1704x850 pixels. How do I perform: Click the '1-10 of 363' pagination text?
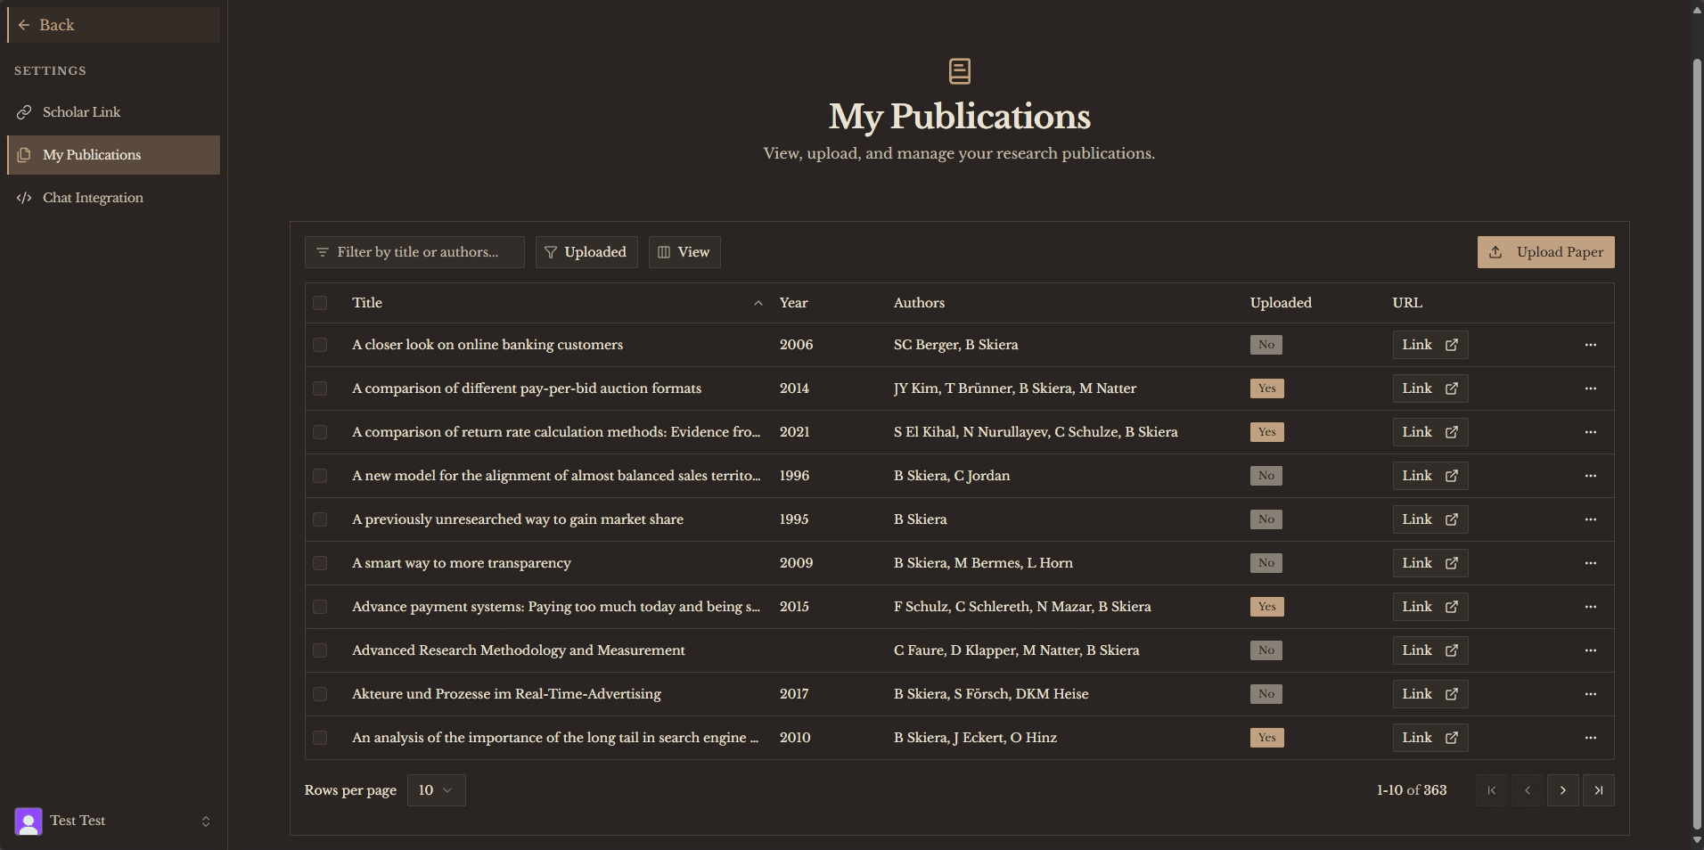(x=1412, y=790)
